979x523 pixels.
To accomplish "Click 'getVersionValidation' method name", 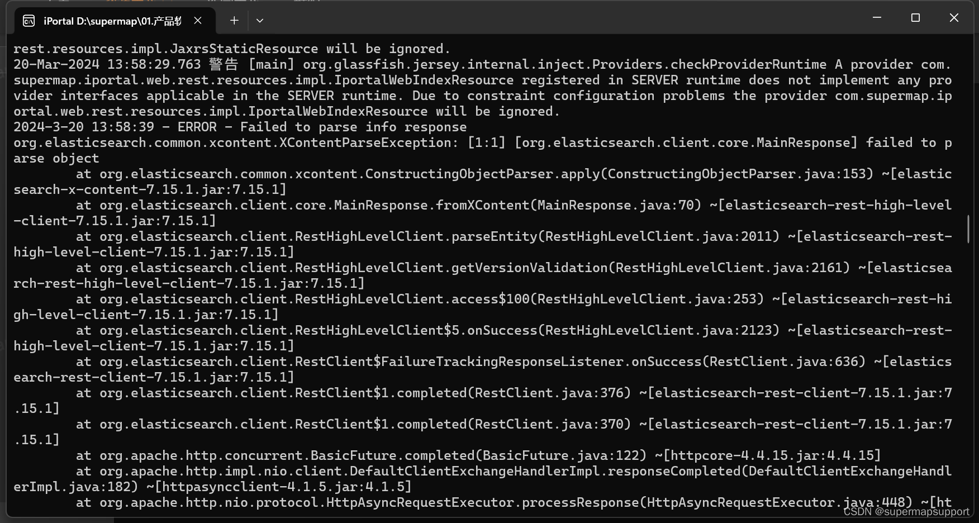I will (x=529, y=268).
